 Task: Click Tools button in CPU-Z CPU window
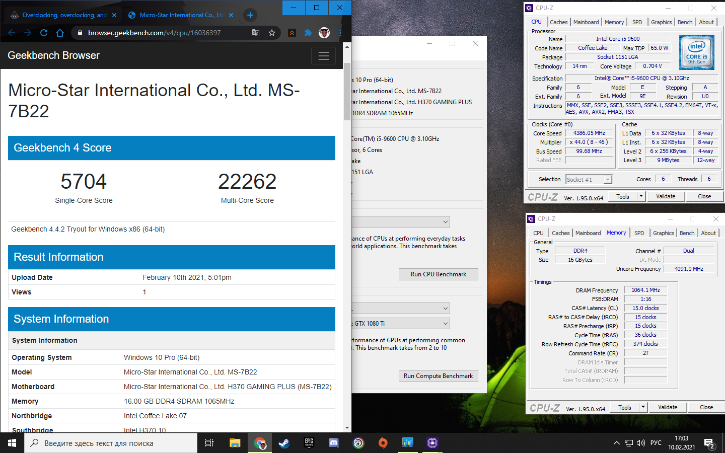[623, 196]
